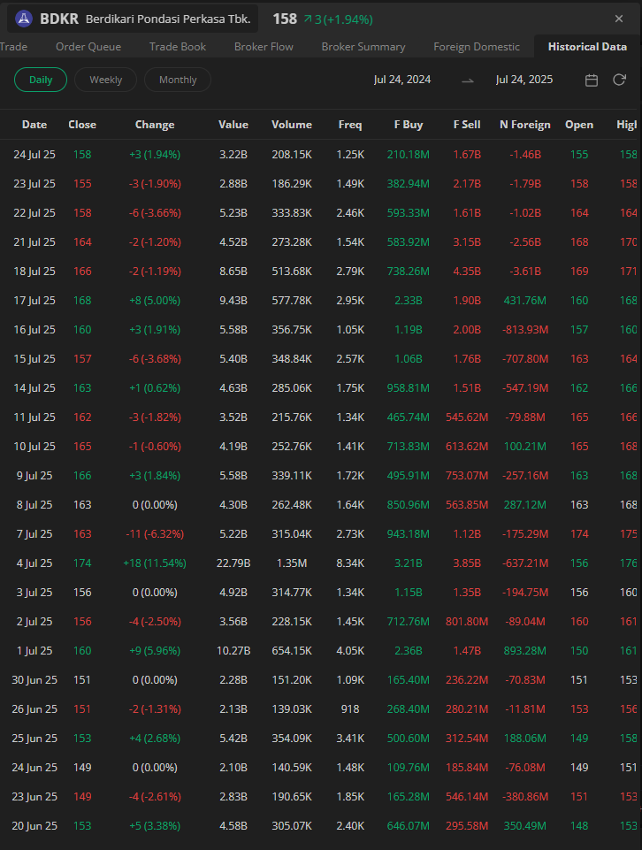Image resolution: width=642 pixels, height=850 pixels.
Task: Close the BDKR stock panel
Action: (619, 19)
